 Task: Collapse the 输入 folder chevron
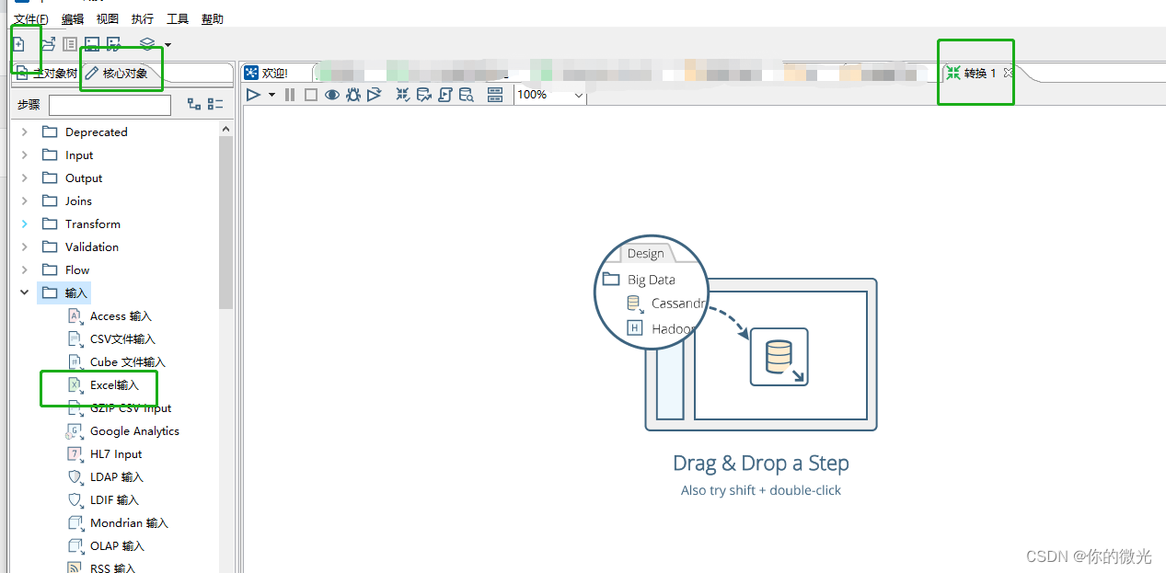pyautogui.click(x=25, y=293)
